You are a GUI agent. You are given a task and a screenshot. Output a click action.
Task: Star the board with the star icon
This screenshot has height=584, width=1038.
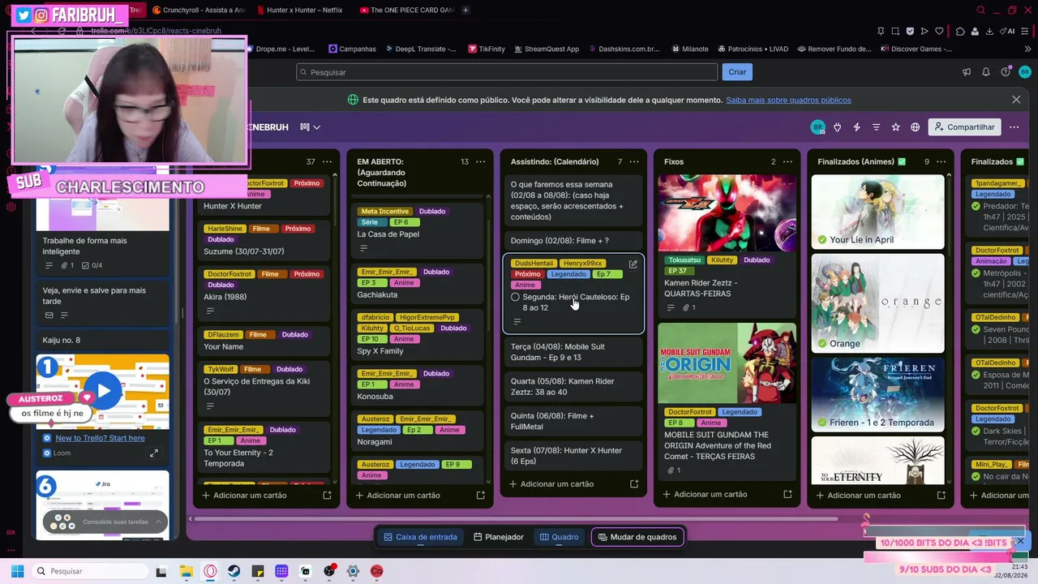point(895,127)
